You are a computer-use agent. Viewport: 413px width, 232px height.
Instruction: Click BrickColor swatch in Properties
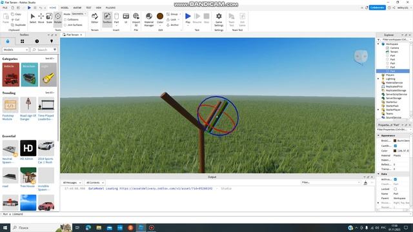click(x=395, y=140)
